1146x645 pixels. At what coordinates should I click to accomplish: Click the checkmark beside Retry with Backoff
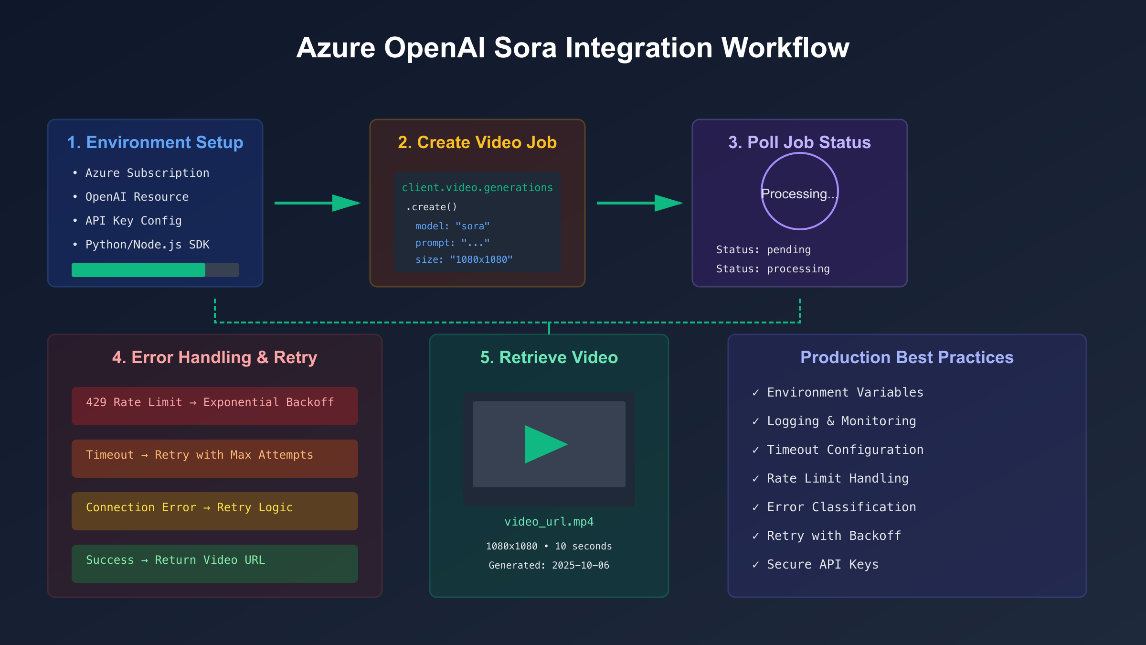coord(755,536)
